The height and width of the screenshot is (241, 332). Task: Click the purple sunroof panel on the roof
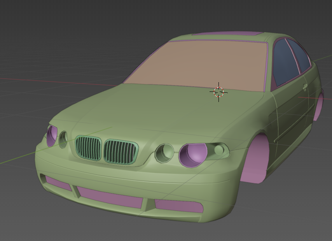pyautogui.click(x=227, y=33)
